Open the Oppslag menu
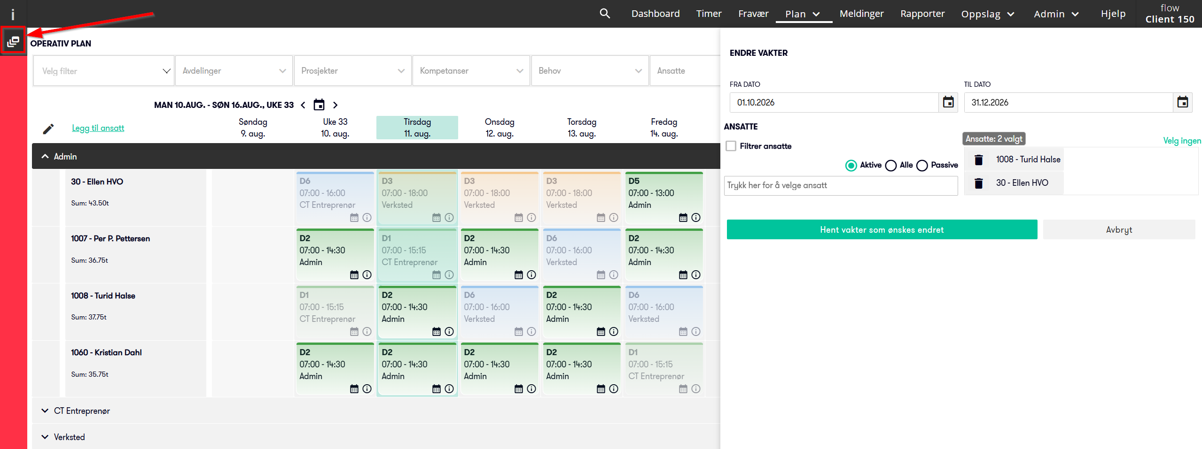Viewport: 1202px width, 449px height. click(x=988, y=14)
